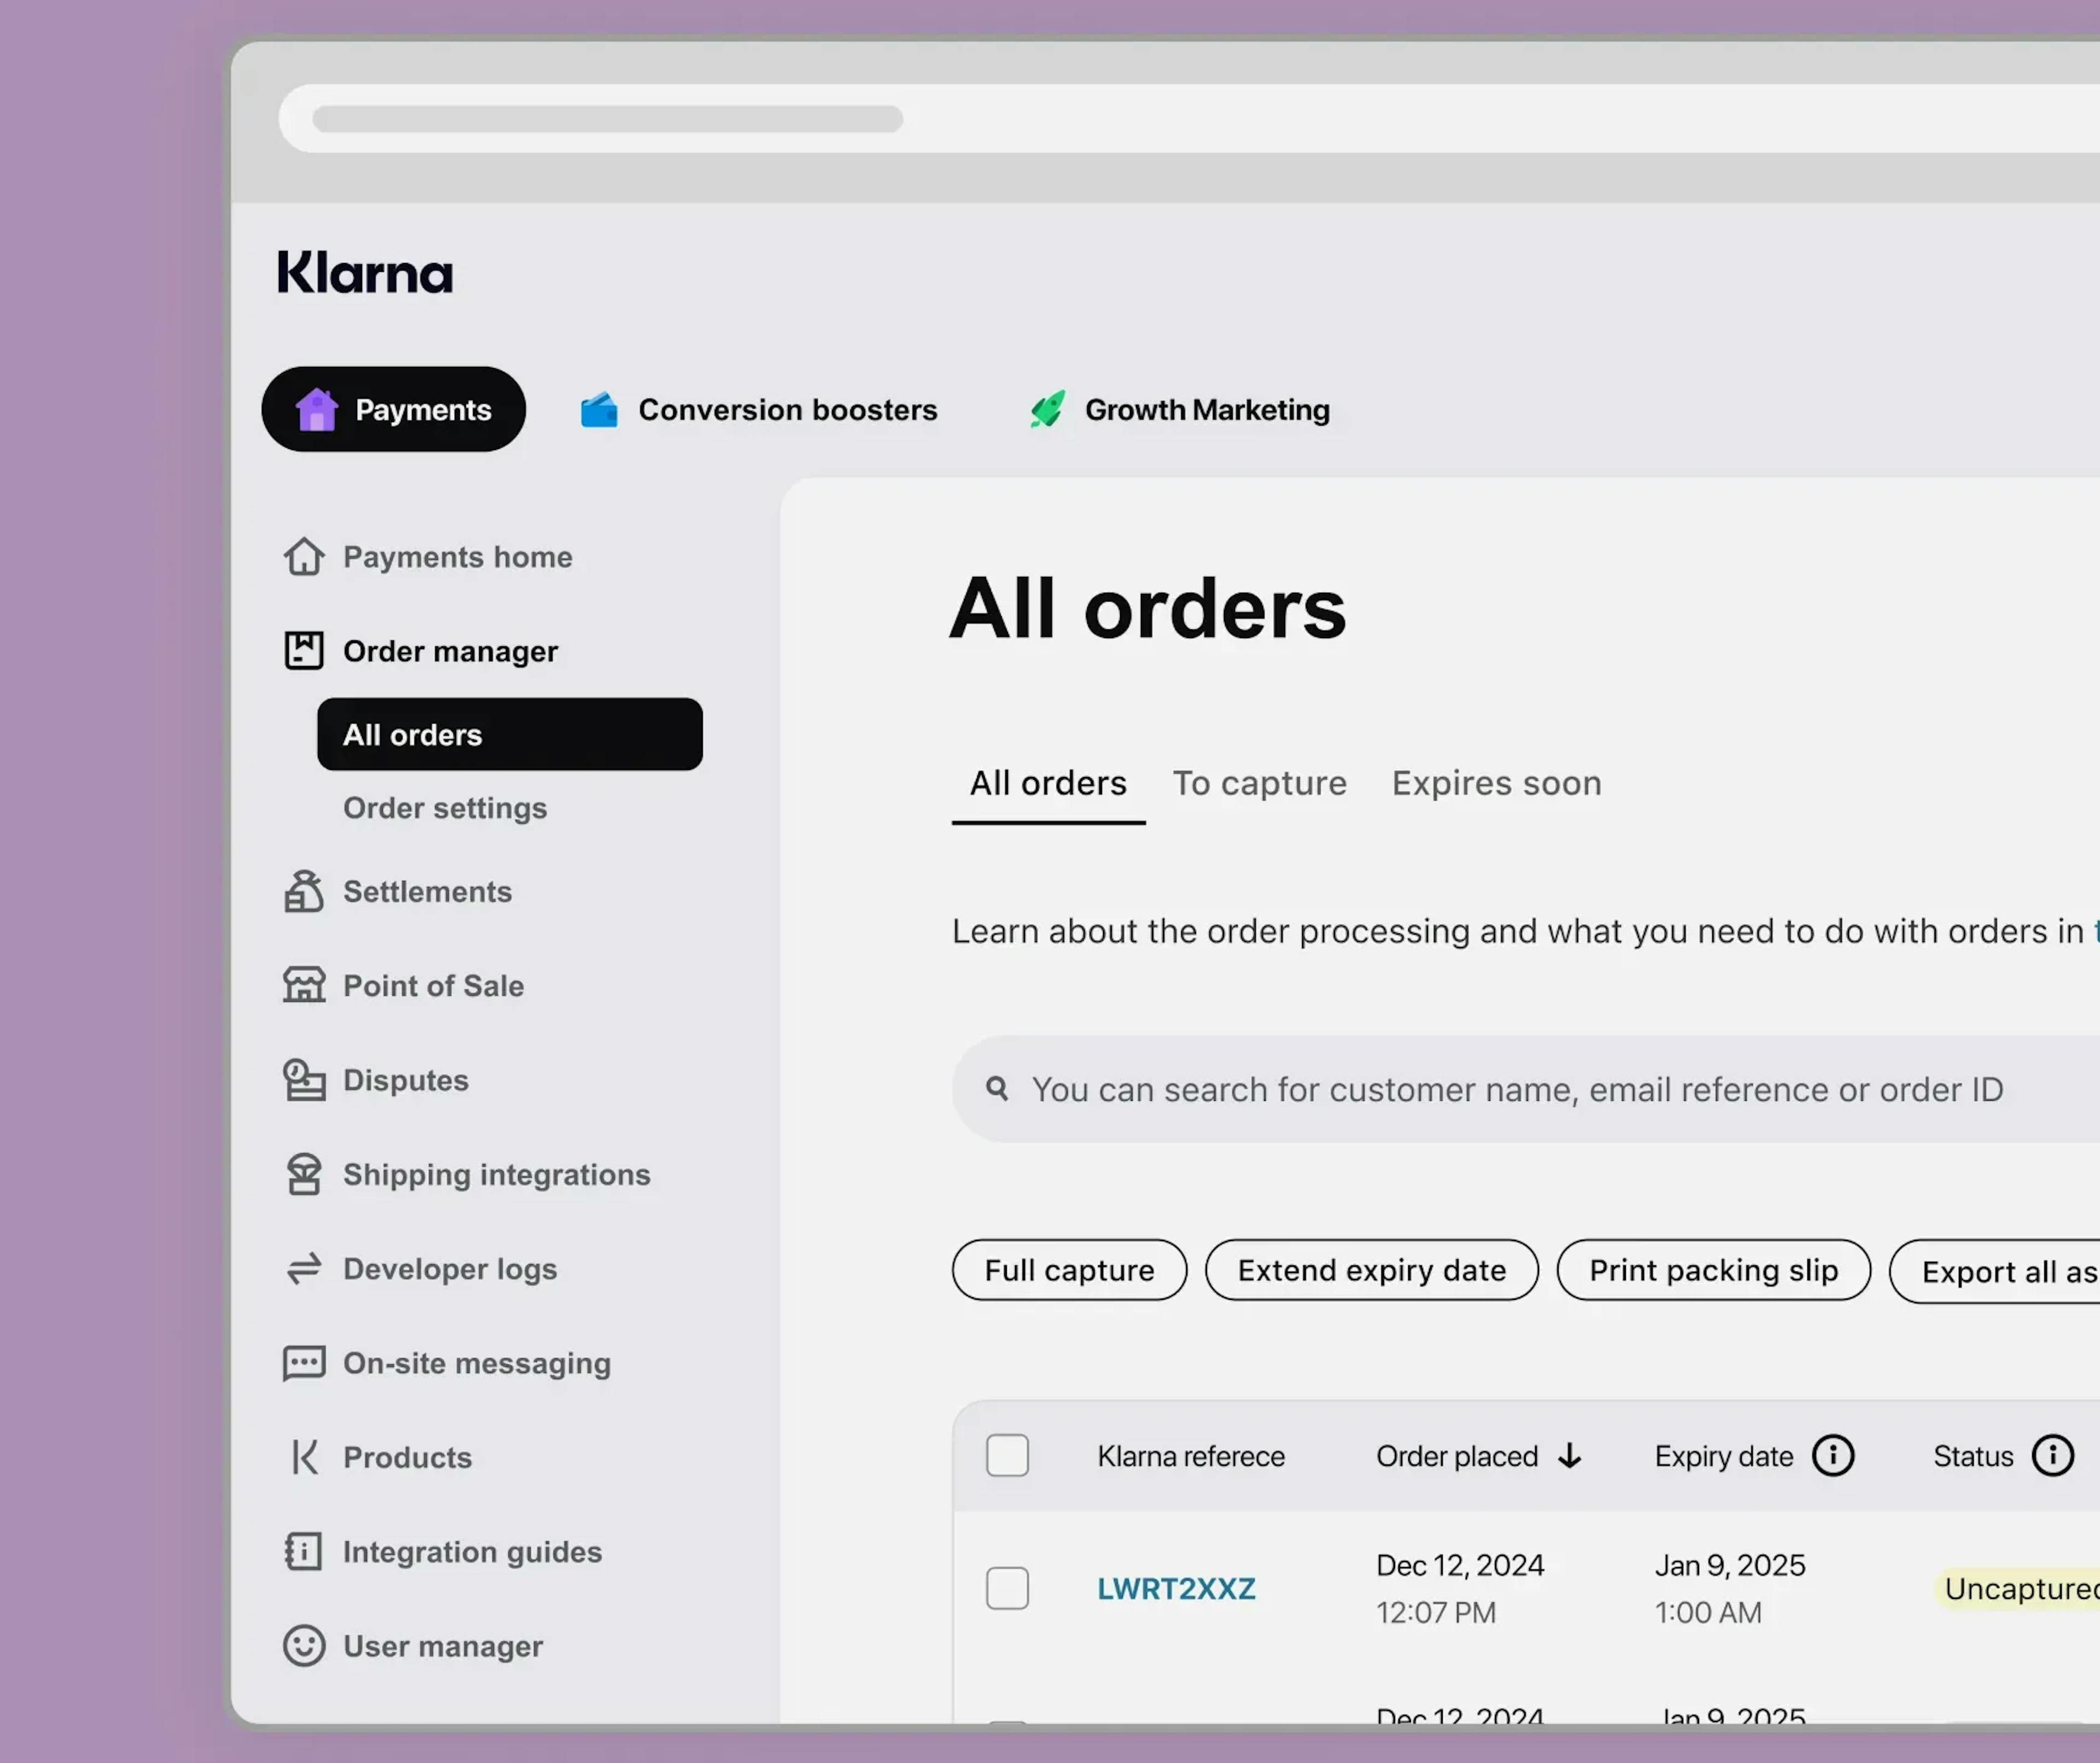This screenshot has width=2100, height=1763.
Task: Open Disputes page
Action: (376, 1080)
